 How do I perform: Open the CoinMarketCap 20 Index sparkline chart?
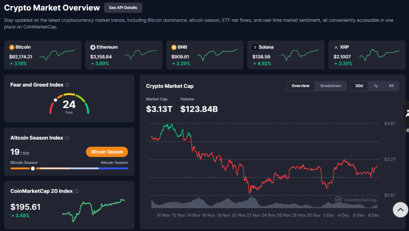[94, 209]
